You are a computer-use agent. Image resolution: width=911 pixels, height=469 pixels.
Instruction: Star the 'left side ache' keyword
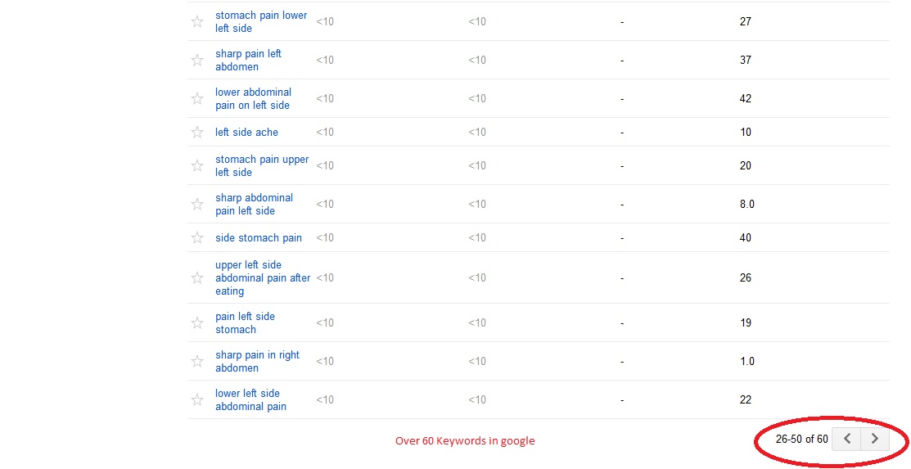click(197, 132)
